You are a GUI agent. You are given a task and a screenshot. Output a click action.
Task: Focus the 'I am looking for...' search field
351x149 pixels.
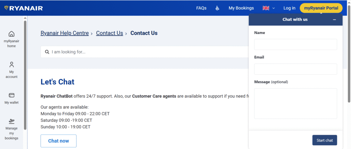144,52
